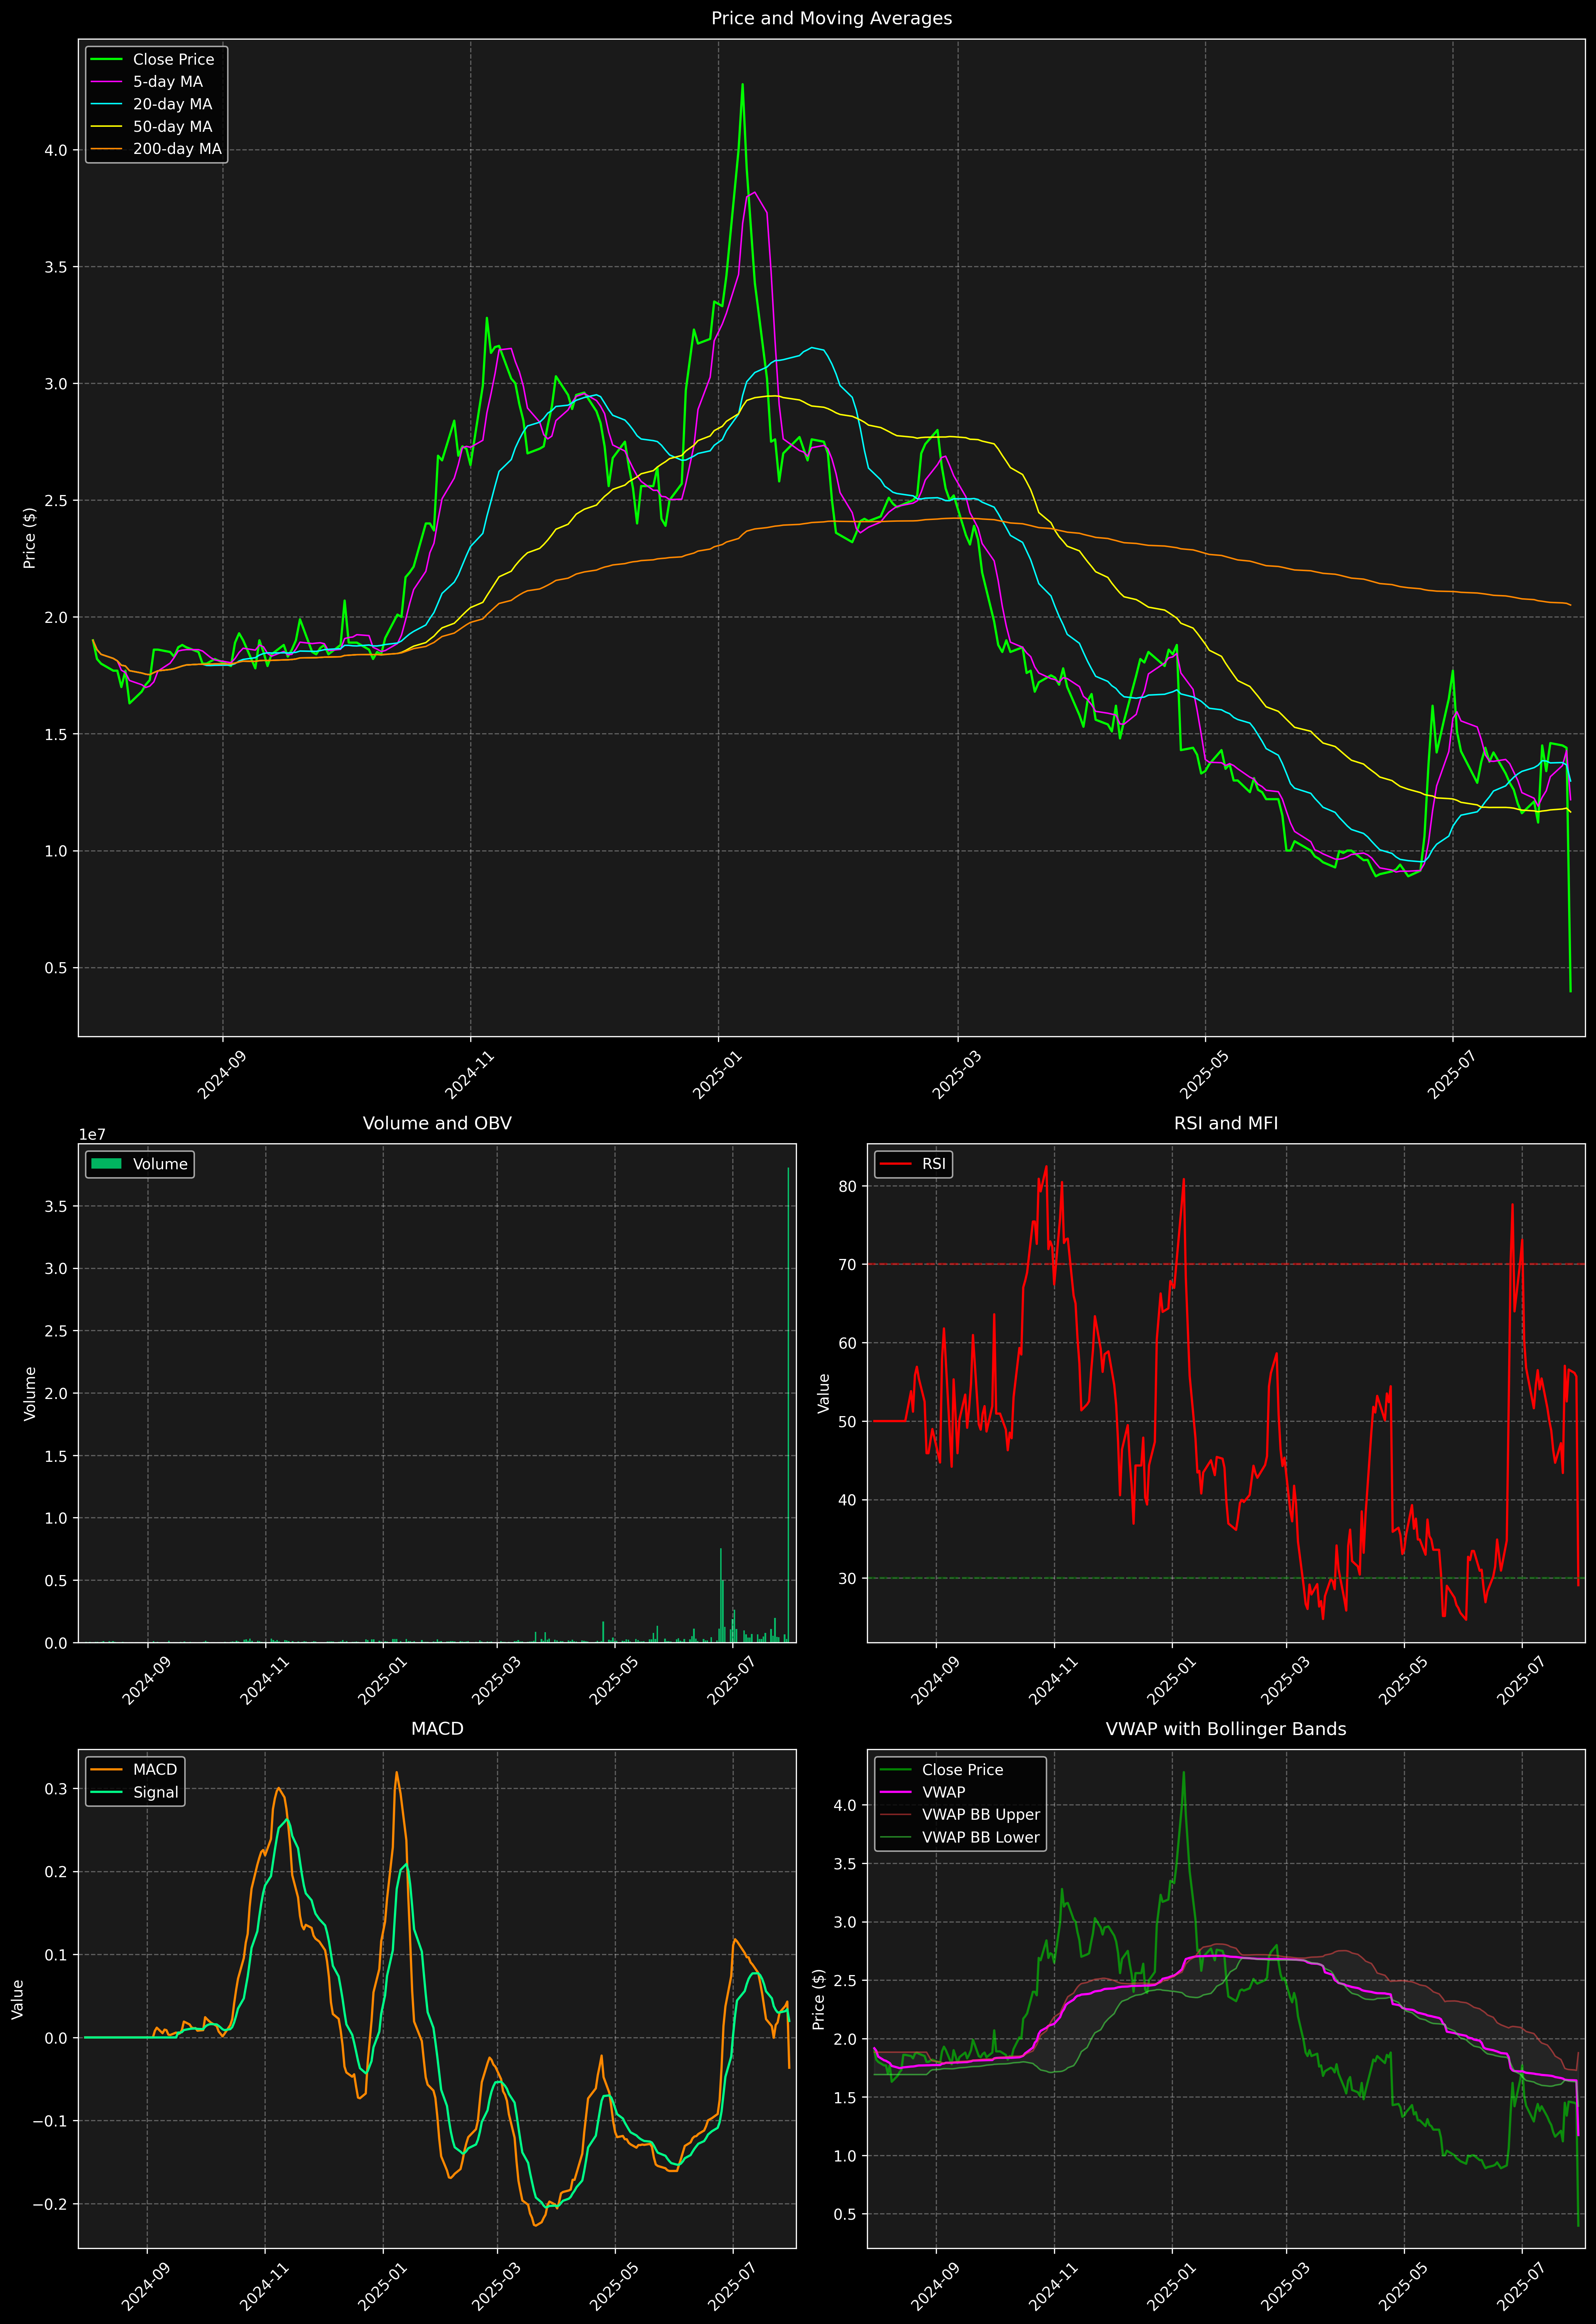Viewport: 1596px width, 2324px height.
Task: Click the 'RSI and MFI' chart title
Action: [x=1226, y=1123]
